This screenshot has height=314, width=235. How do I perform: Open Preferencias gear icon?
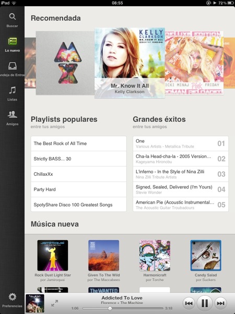13,297
